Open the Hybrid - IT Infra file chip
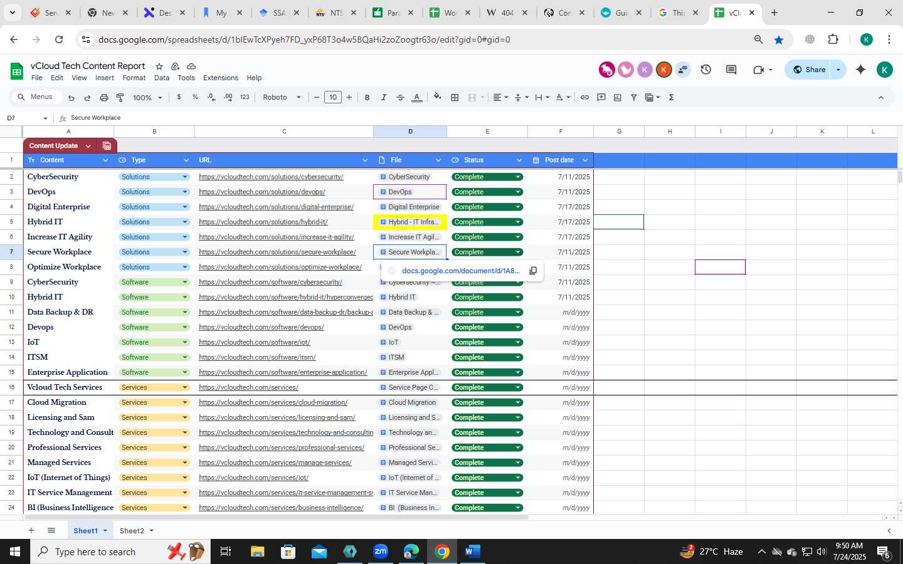Viewport: 903px width, 564px height. click(410, 222)
